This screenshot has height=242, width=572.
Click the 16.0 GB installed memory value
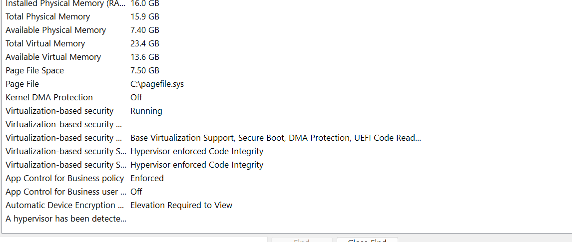[145, 3]
